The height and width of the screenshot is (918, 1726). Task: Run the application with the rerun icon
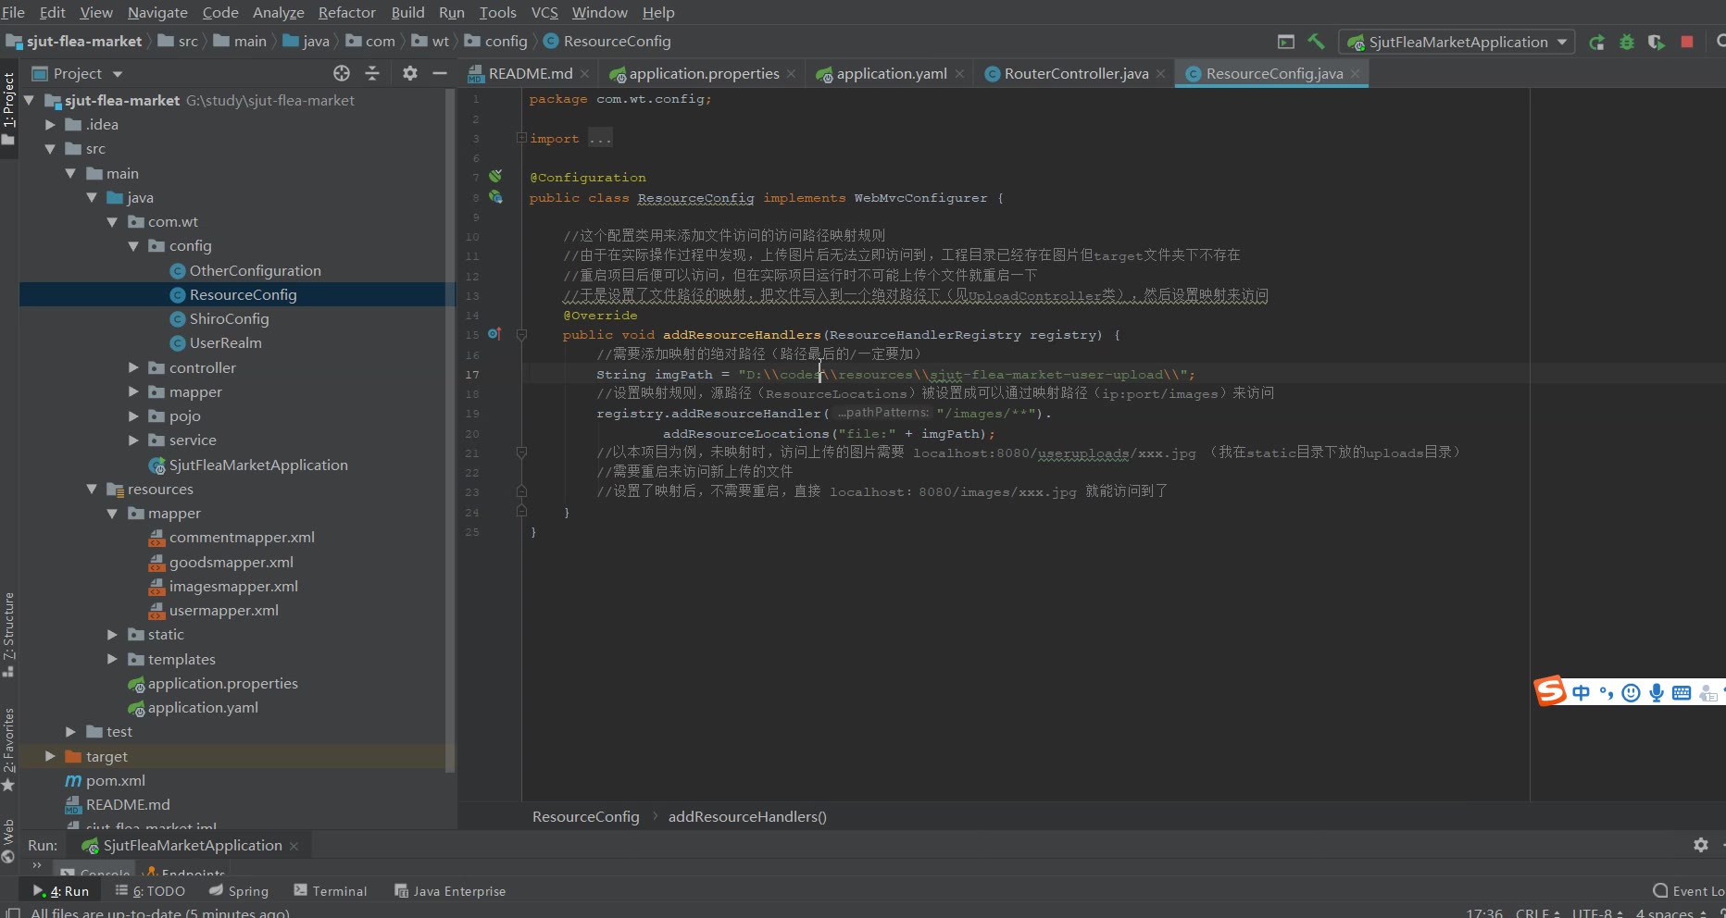tap(1596, 43)
